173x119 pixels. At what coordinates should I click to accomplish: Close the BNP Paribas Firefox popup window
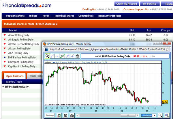coord(167,43)
